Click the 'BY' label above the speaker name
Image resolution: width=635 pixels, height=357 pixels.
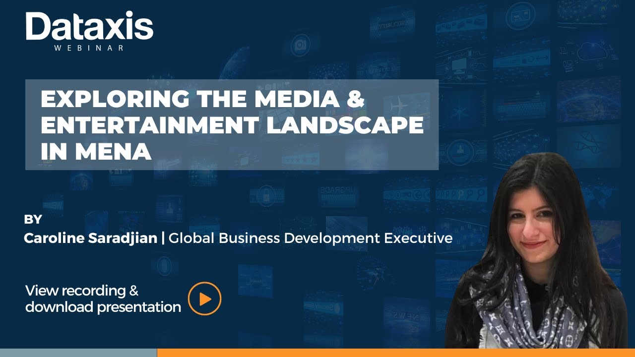(33, 219)
